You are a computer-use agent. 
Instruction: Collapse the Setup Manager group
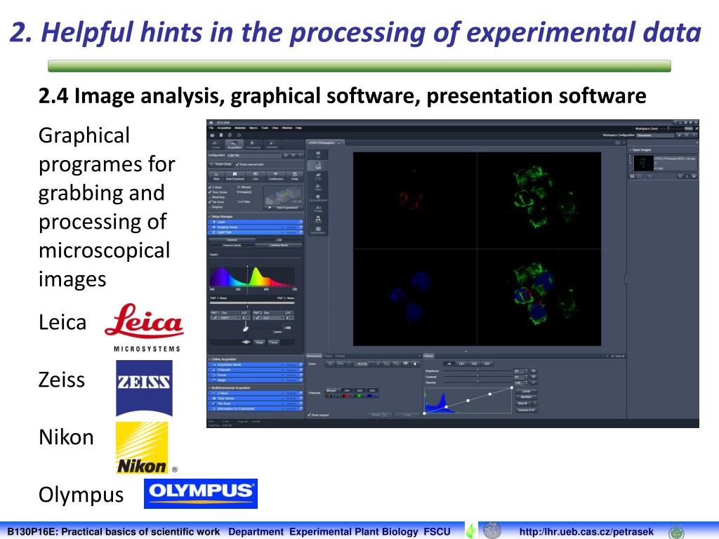[x=209, y=217]
